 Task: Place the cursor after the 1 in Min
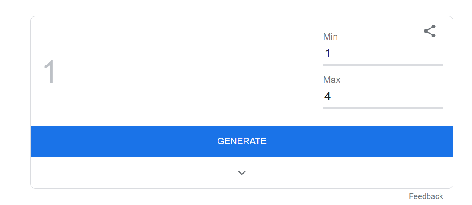[331, 54]
